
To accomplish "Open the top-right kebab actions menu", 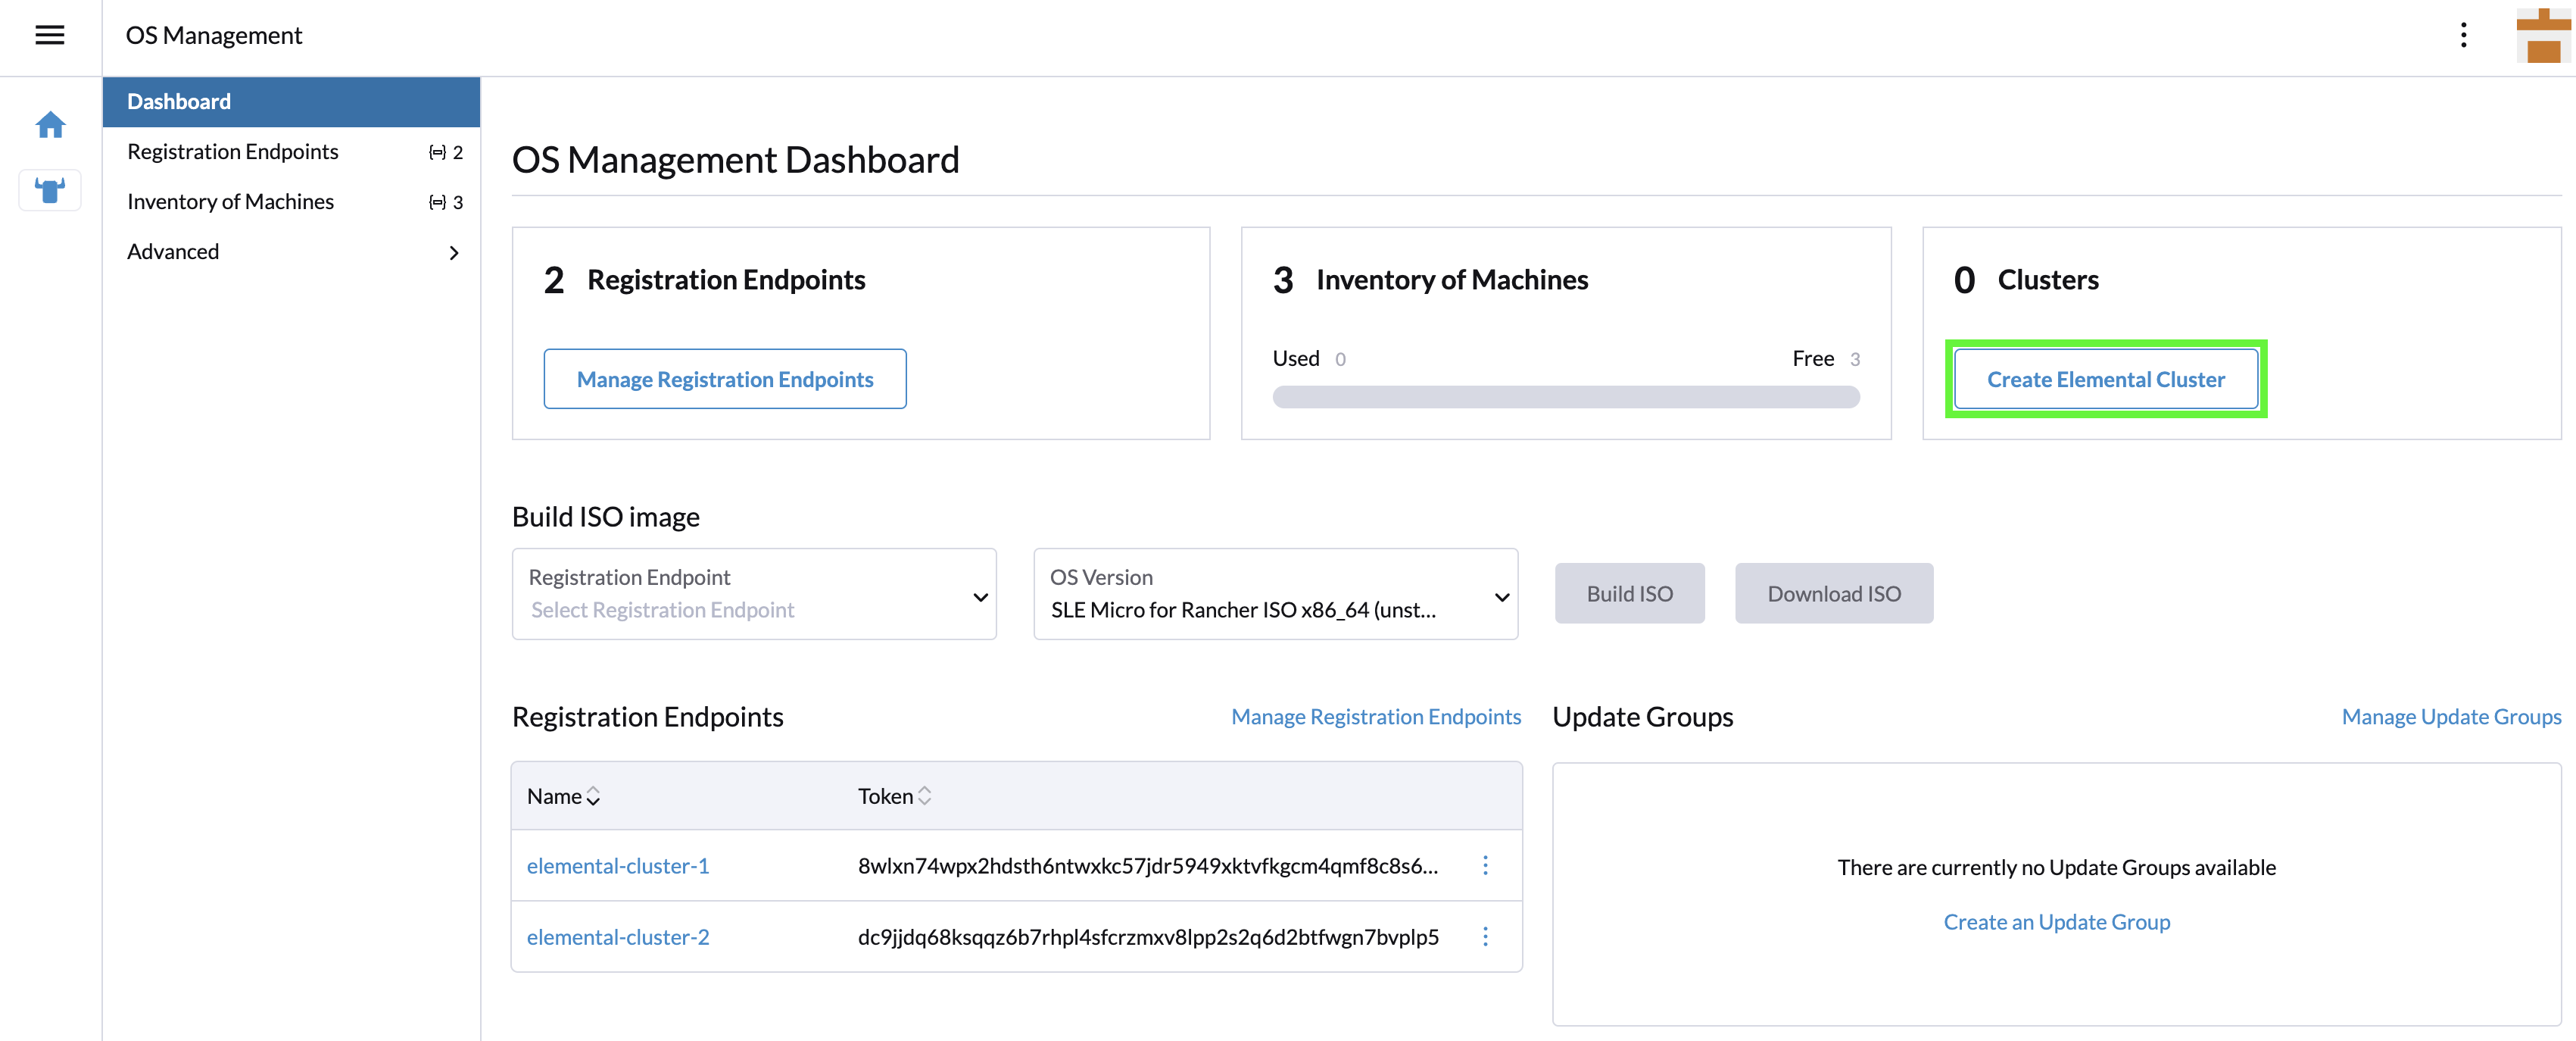I will click(2464, 35).
